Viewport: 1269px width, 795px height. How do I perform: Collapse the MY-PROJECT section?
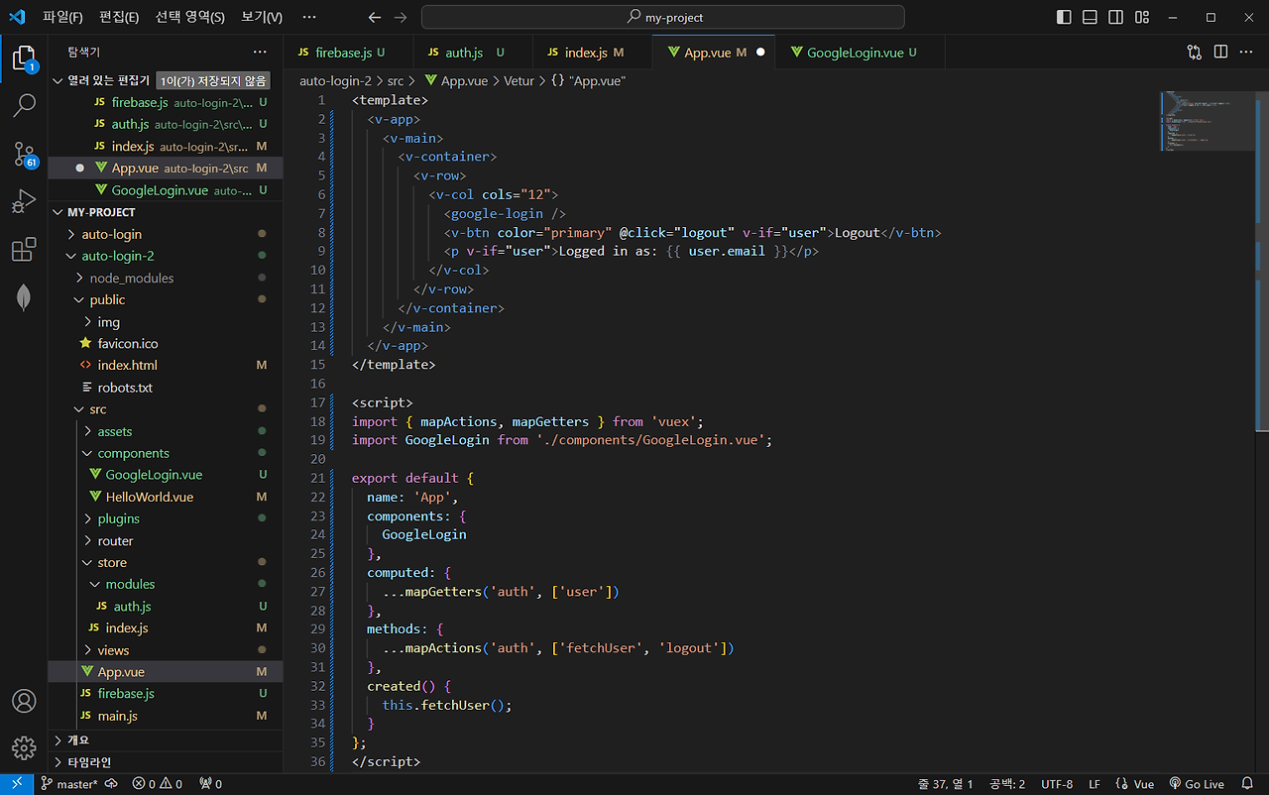point(165,212)
